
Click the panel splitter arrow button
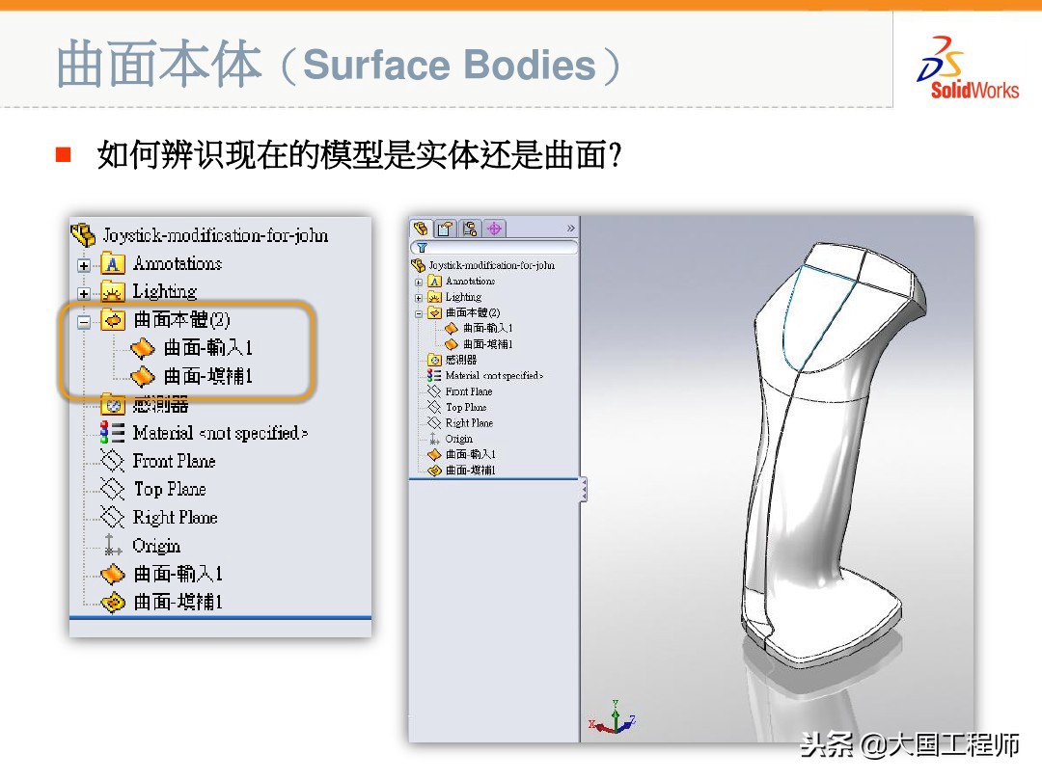click(x=583, y=490)
